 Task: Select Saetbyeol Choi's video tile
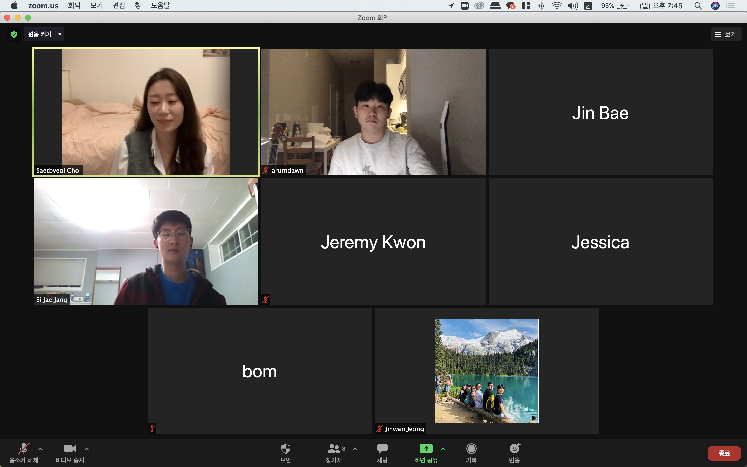(x=146, y=112)
